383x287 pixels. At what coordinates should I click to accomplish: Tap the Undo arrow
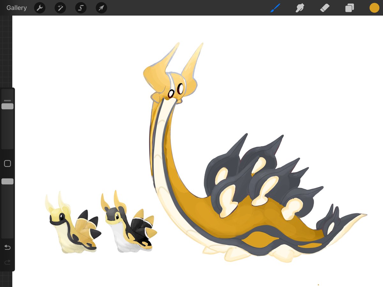click(7, 247)
